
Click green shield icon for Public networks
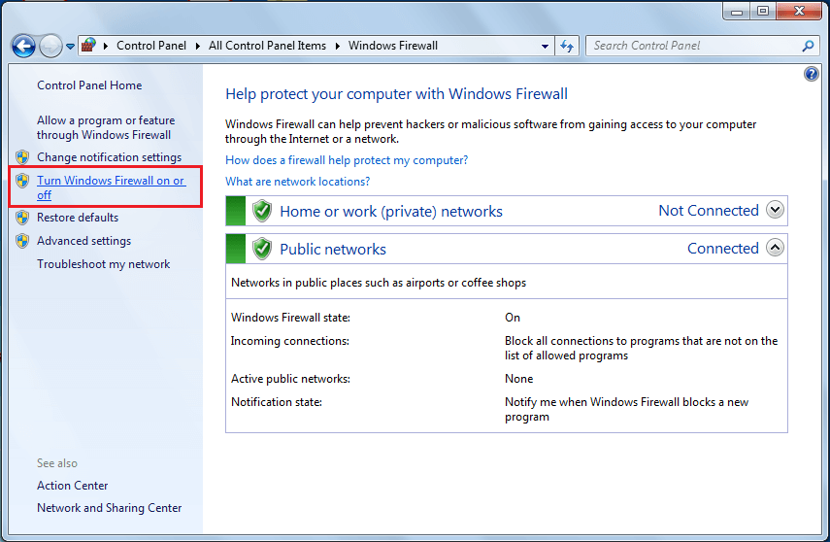click(261, 249)
